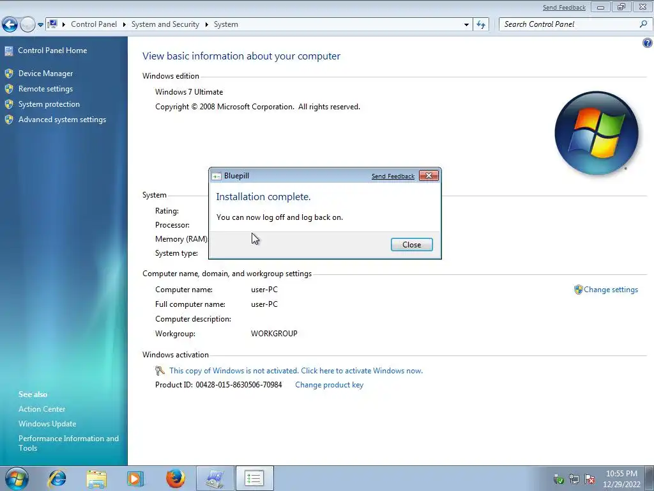
Task: Open Performance Information and Tools
Action: click(68, 443)
